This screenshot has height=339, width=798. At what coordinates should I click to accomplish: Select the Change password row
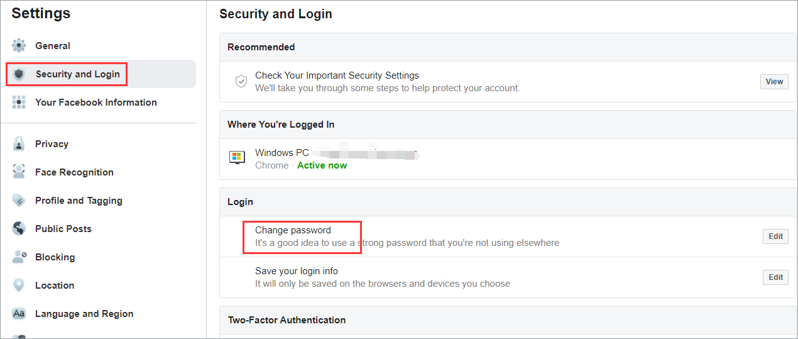point(293,231)
